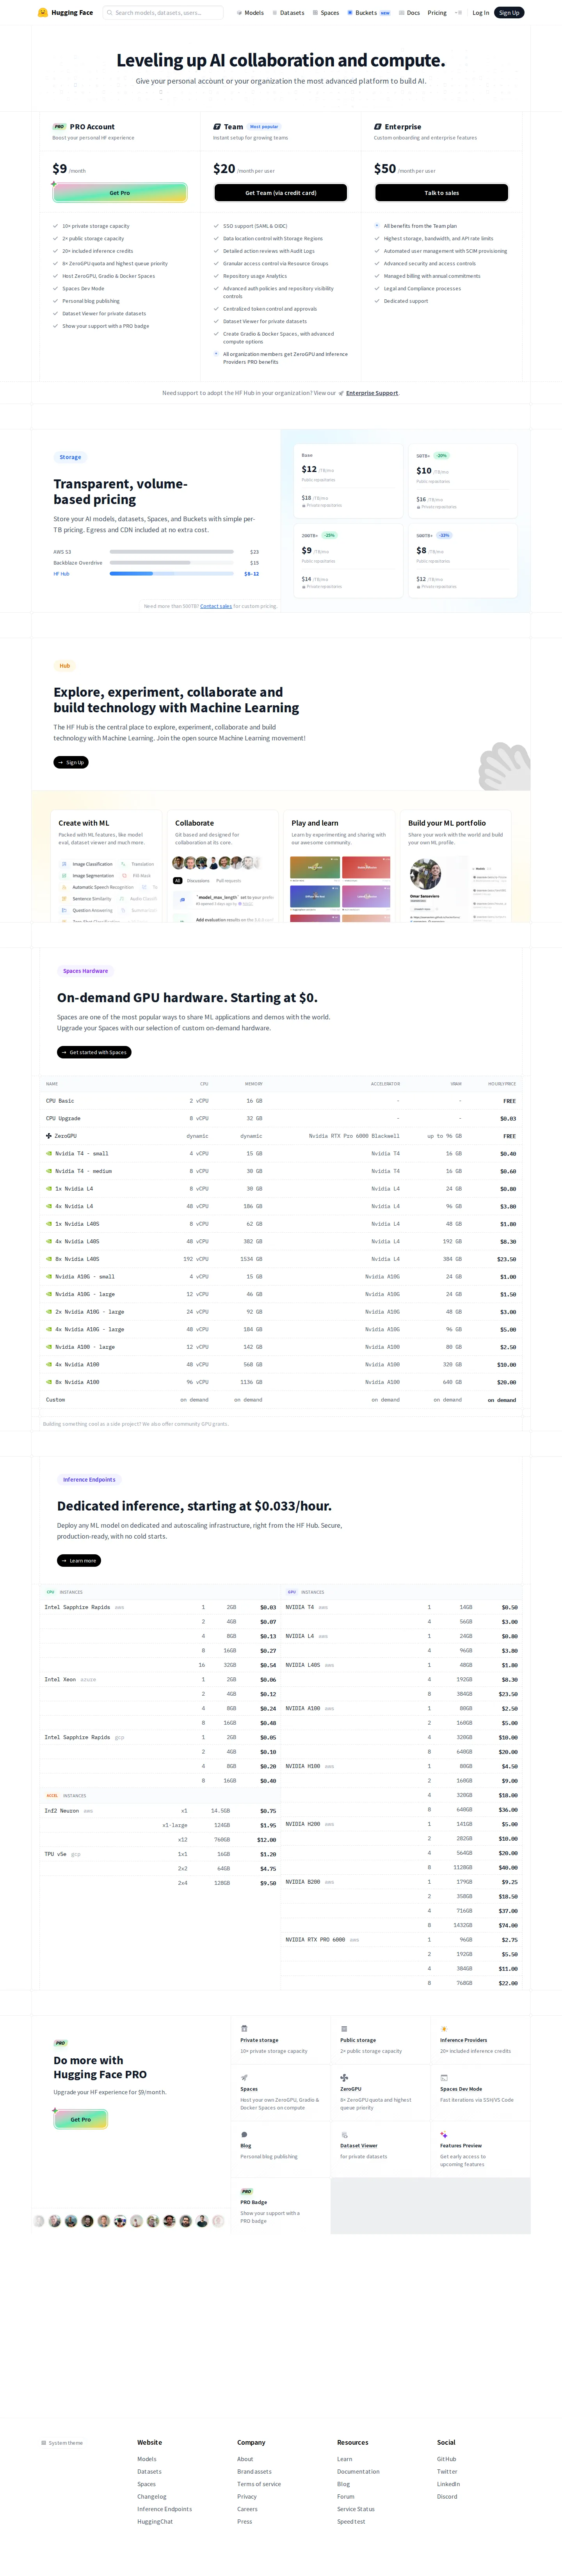Open Pricing in the top navigation
Image resolution: width=562 pixels, height=2576 pixels.
437,13
